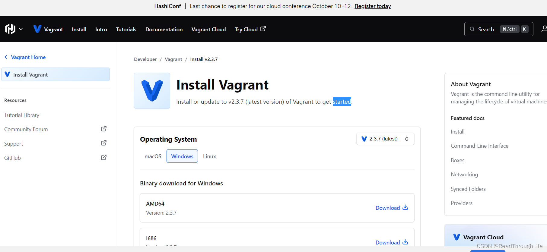
Task: Click external icon next to Support
Action: [x=103, y=143]
